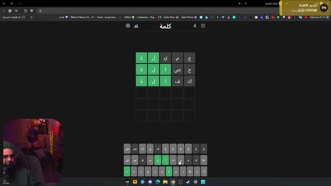
Task: Tap the د key
Action: click(197, 171)
